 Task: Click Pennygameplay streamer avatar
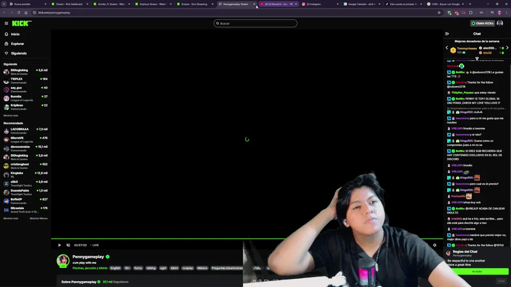pos(63,261)
